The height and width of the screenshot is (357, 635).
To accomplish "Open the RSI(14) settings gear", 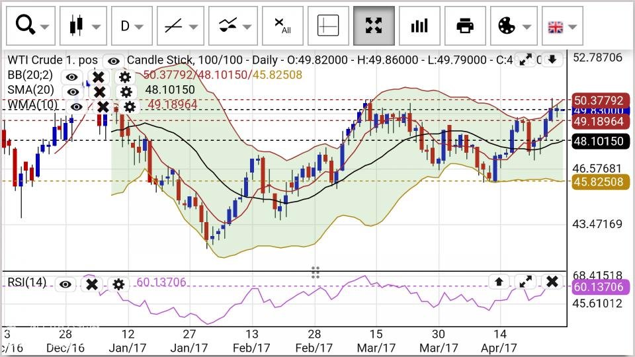I will (x=118, y=284).
